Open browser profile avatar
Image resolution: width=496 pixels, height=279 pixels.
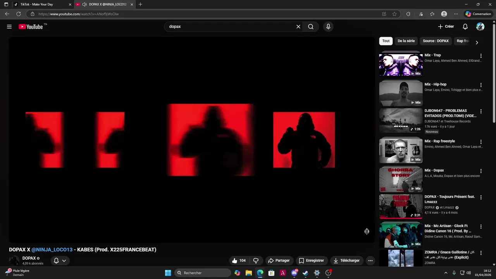pyautogui.click(x=444, y=14)
